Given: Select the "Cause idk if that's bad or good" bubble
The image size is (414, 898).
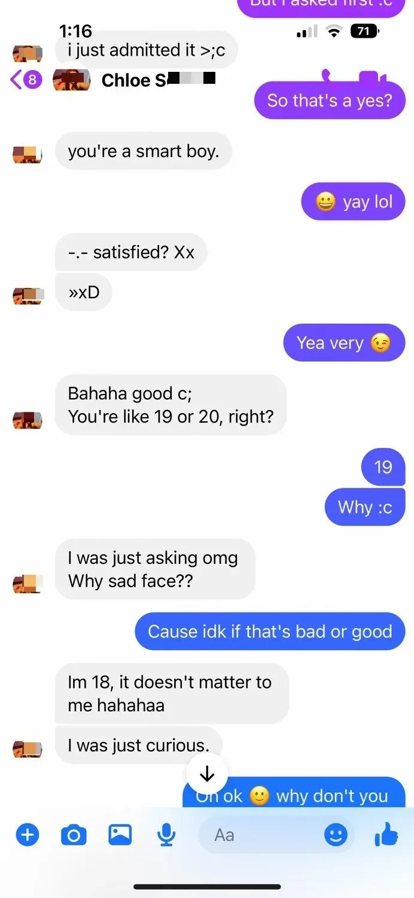Looking at the screenshot, I should point(270,631).
